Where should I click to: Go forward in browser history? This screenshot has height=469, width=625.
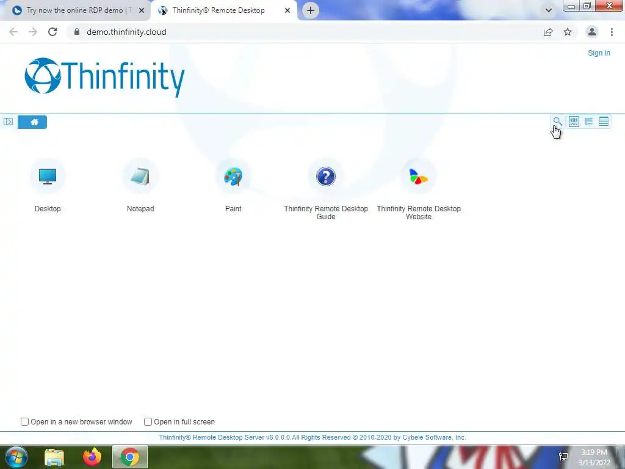tap(33, 32)
